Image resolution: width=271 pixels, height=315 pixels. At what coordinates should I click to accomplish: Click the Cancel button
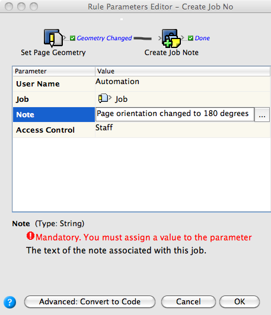(x=189, y=301)
